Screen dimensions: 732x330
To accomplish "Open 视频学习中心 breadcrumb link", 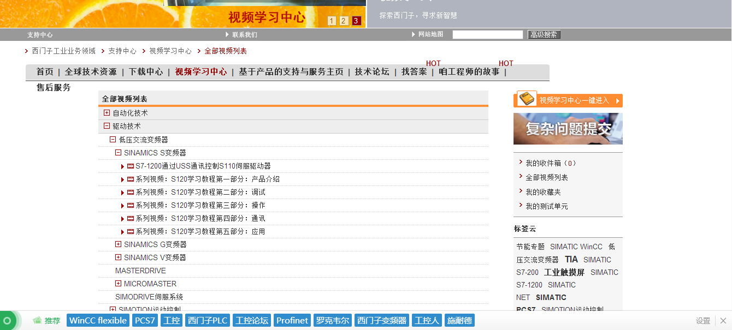I will click(x=170, y=51).
